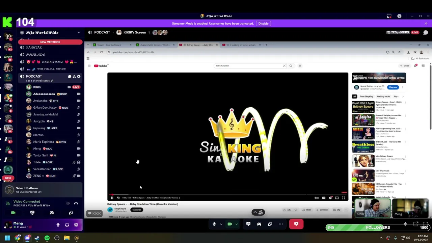Share your screen from Video Connected panel

pos(32,213)
